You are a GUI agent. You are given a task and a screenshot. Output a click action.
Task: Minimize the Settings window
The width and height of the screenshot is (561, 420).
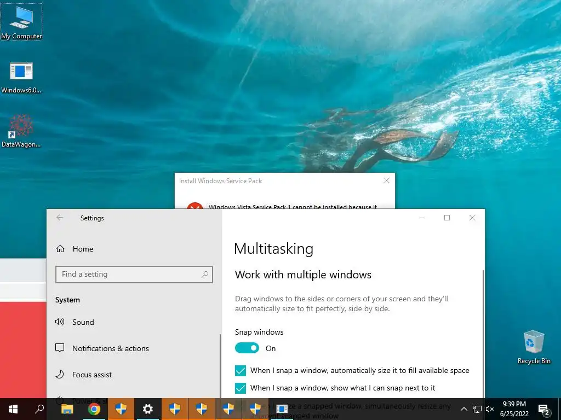(422, 218)
